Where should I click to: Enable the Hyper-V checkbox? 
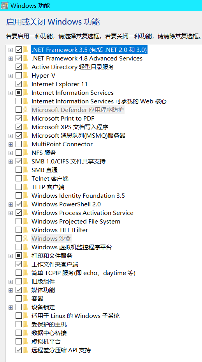pos(19,76)
